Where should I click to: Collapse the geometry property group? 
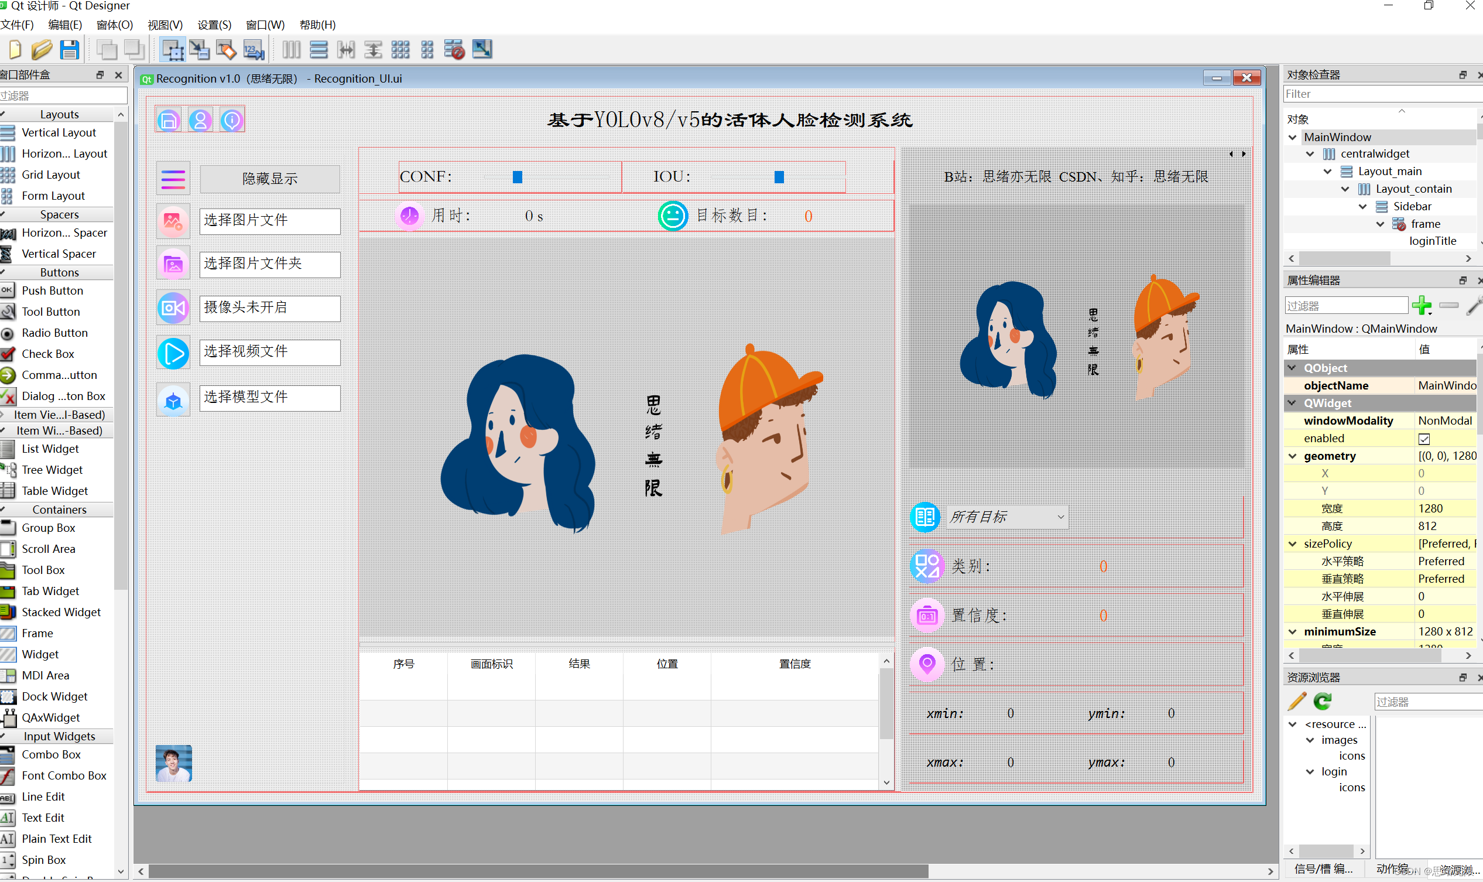click(x=1292, y=456)
